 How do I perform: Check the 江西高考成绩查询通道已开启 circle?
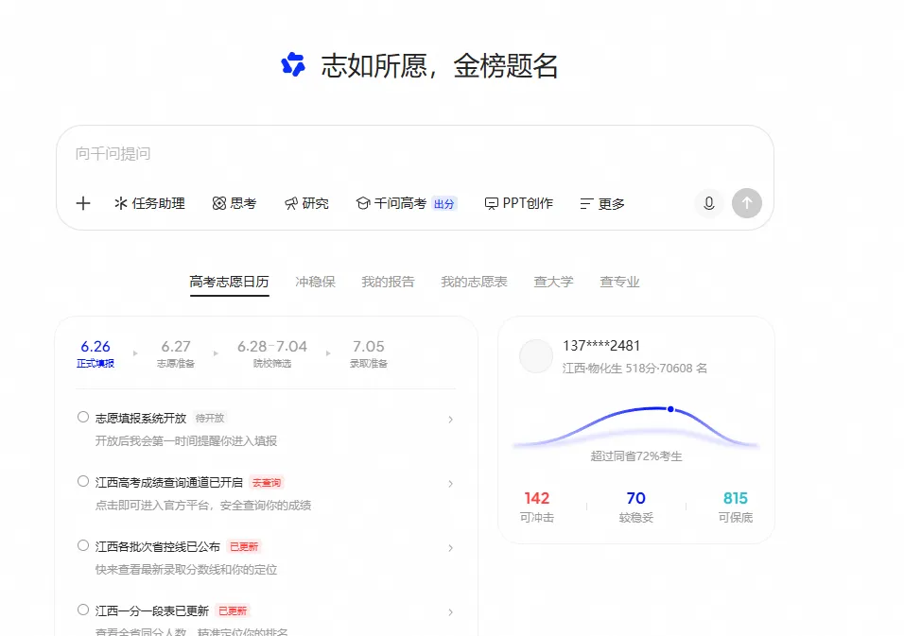pyautogui.click(x=83, y=481)
